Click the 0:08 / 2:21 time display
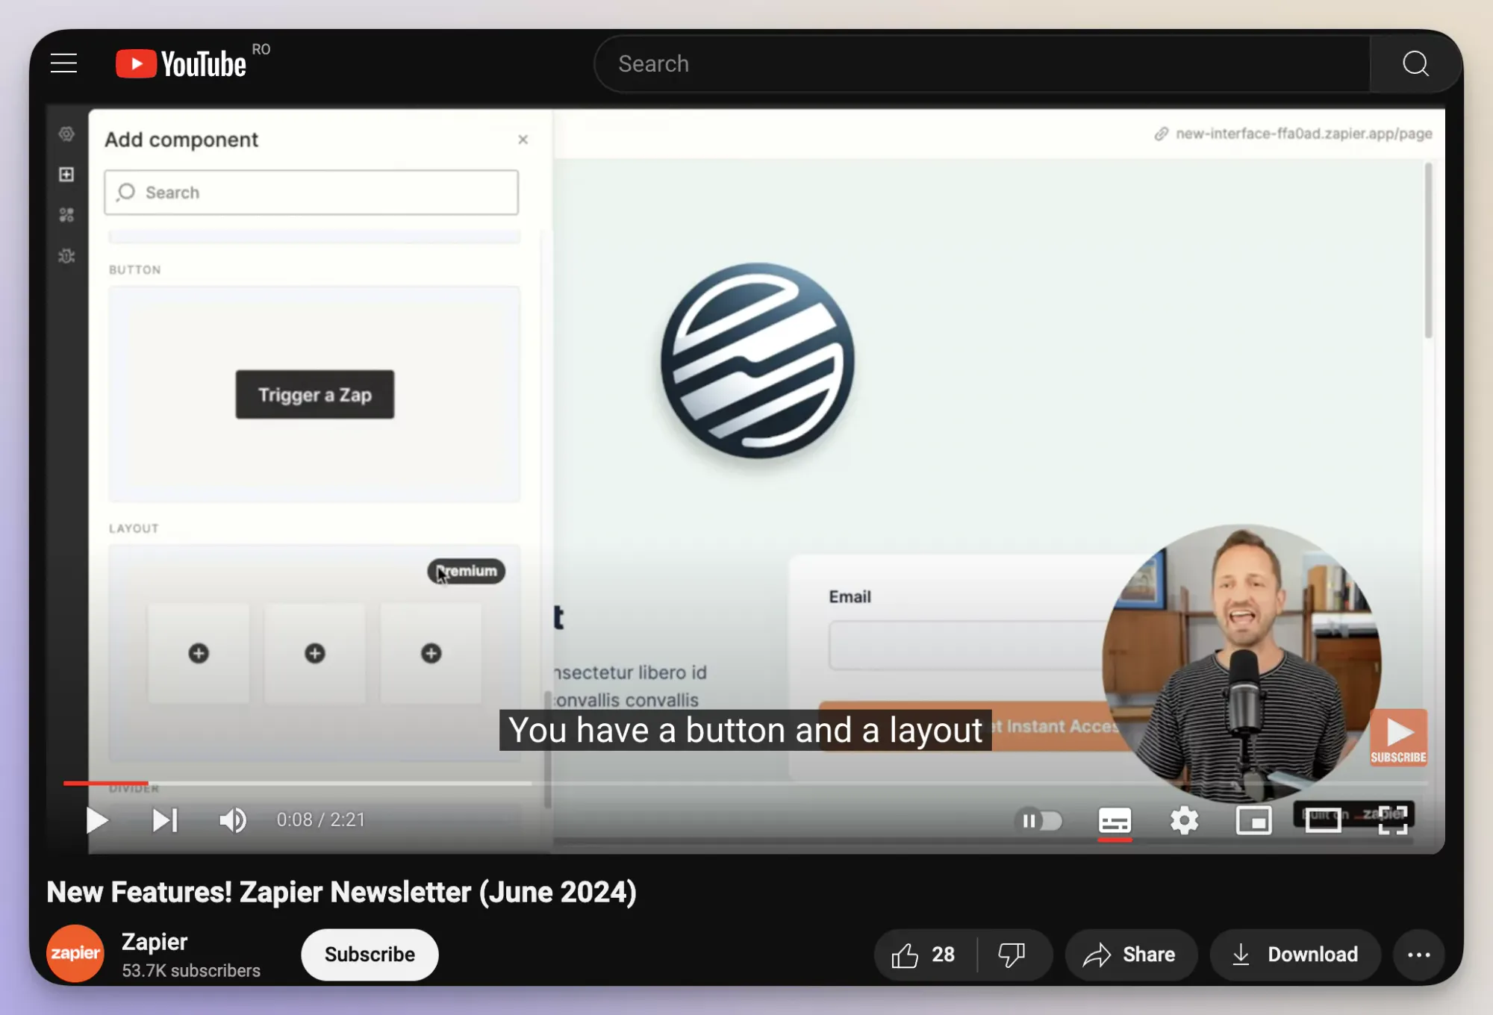Screen dimensions: 1493x1015 (321, 819)
